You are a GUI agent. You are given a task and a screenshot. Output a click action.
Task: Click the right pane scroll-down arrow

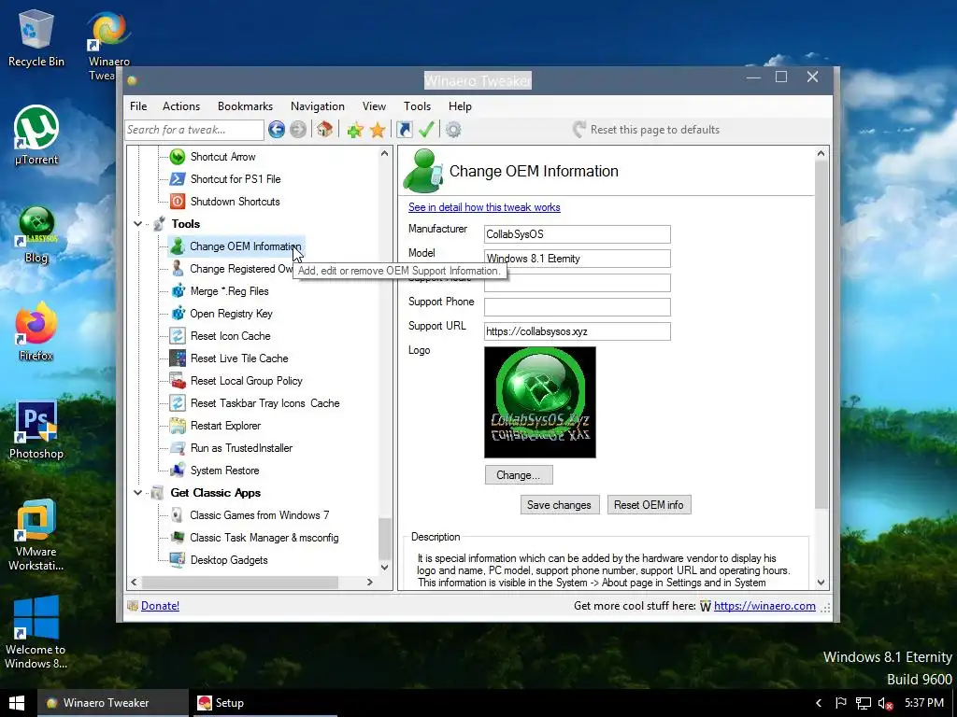(x=821, y=583)
